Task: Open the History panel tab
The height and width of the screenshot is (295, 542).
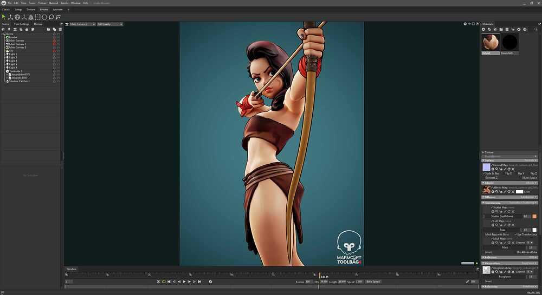Action: tap(38, 24)
